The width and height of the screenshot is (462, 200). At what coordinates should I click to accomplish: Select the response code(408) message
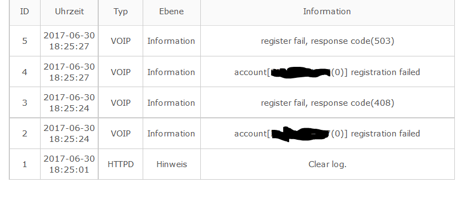point(328,102)
